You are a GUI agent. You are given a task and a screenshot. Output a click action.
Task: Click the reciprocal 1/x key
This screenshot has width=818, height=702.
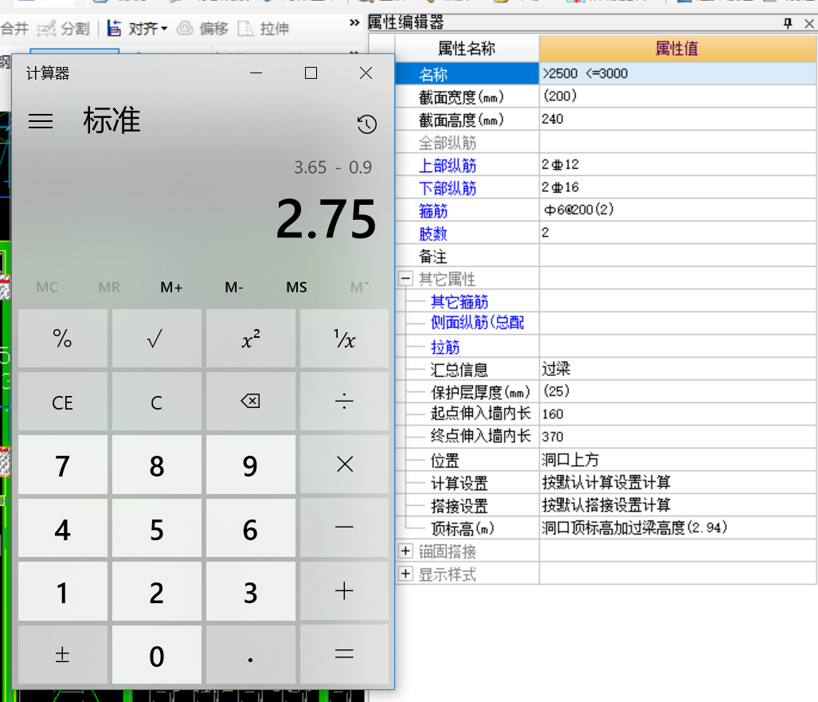[x=344, y=338]
